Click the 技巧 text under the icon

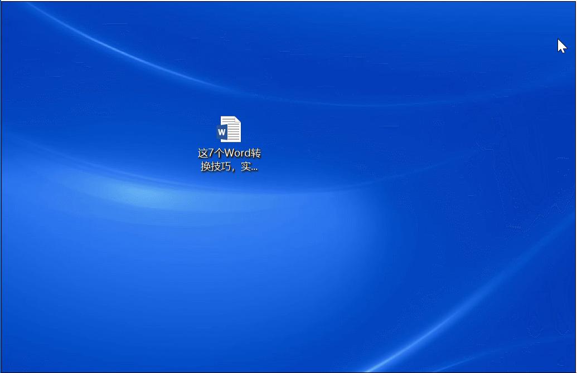(x=220, y=166)
